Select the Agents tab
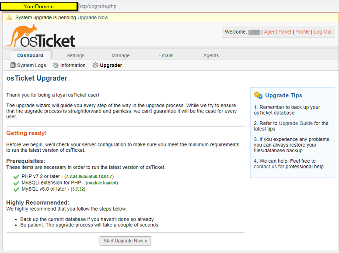 pyautogui.click(x=211, y=55)
